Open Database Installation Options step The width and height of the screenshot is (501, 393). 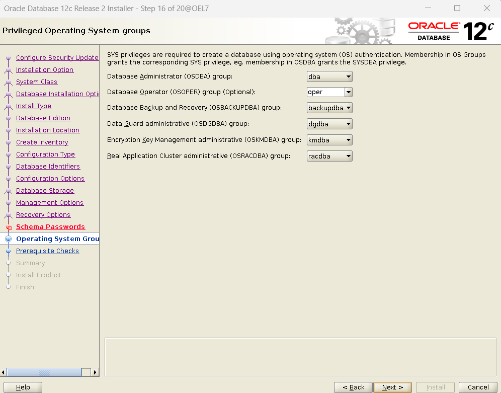click(57, 94)
